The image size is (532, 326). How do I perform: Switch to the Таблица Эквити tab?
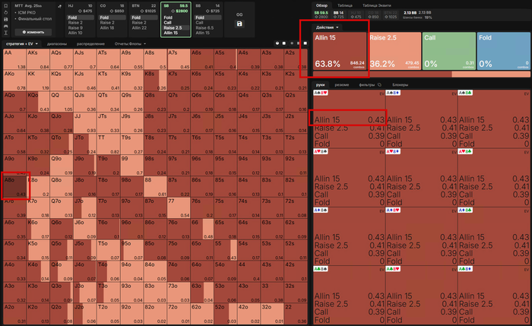tap(377, 5)
